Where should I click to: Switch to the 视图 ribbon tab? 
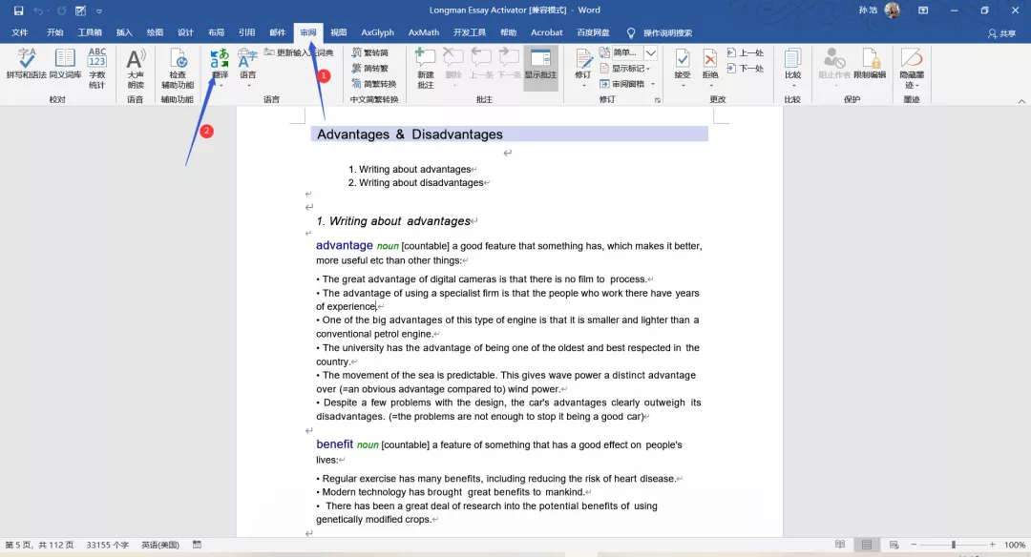click(339, 32)
